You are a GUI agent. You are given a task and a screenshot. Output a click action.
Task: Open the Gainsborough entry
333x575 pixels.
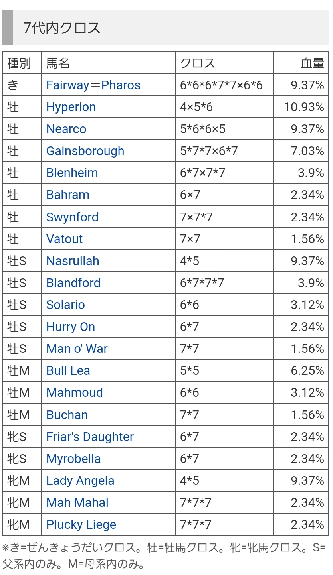tap(85, 151)
